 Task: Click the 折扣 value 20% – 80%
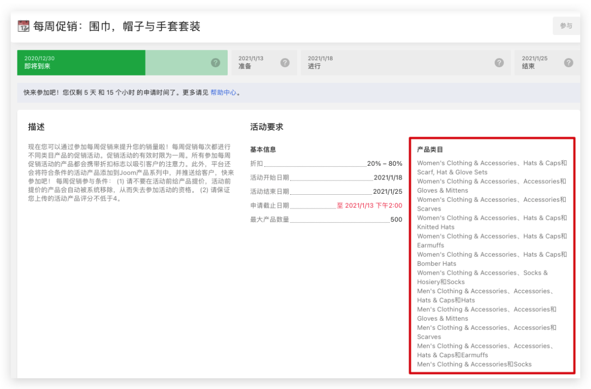385,164
